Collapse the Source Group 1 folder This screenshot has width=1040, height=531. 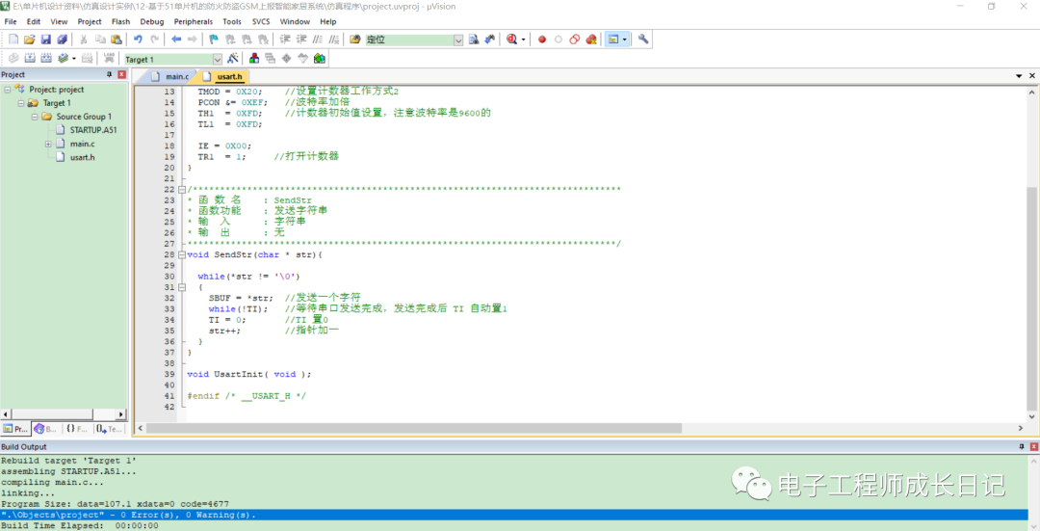35,117
